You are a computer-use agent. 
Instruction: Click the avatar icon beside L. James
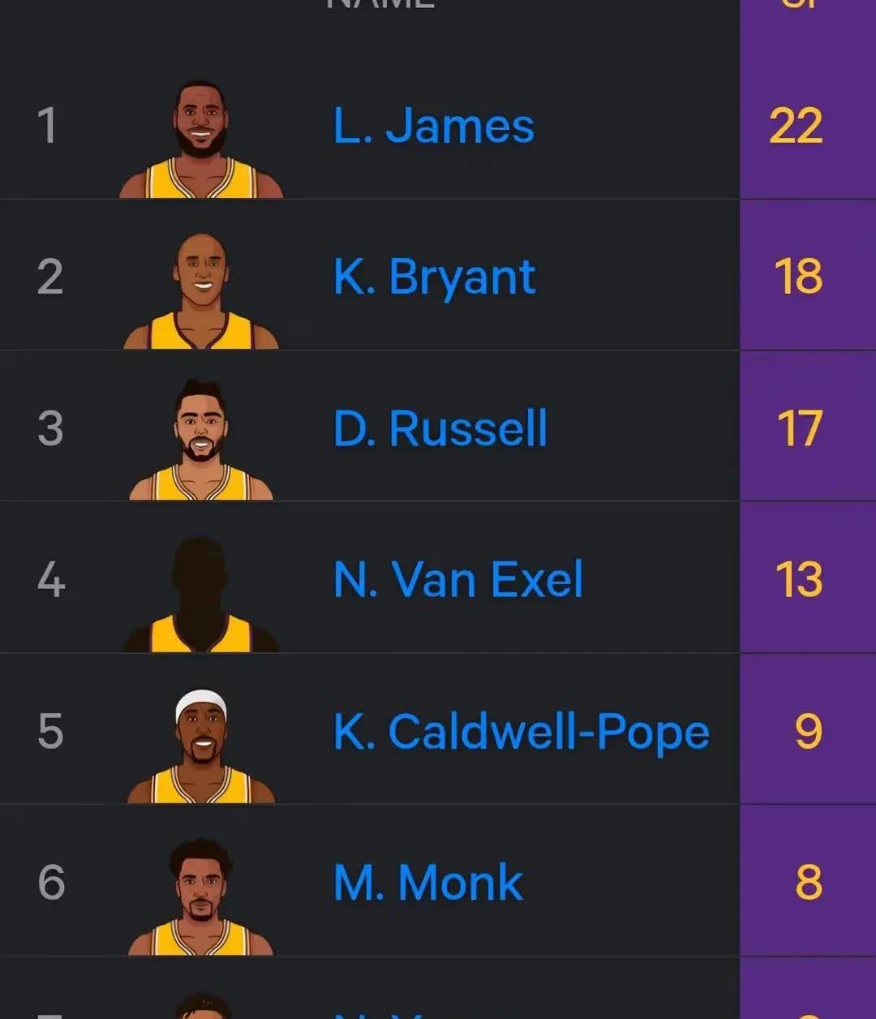tap(200, 140)
